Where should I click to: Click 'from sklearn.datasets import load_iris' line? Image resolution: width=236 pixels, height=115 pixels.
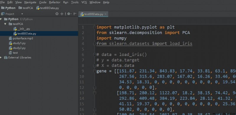click(x=144, y=44)
